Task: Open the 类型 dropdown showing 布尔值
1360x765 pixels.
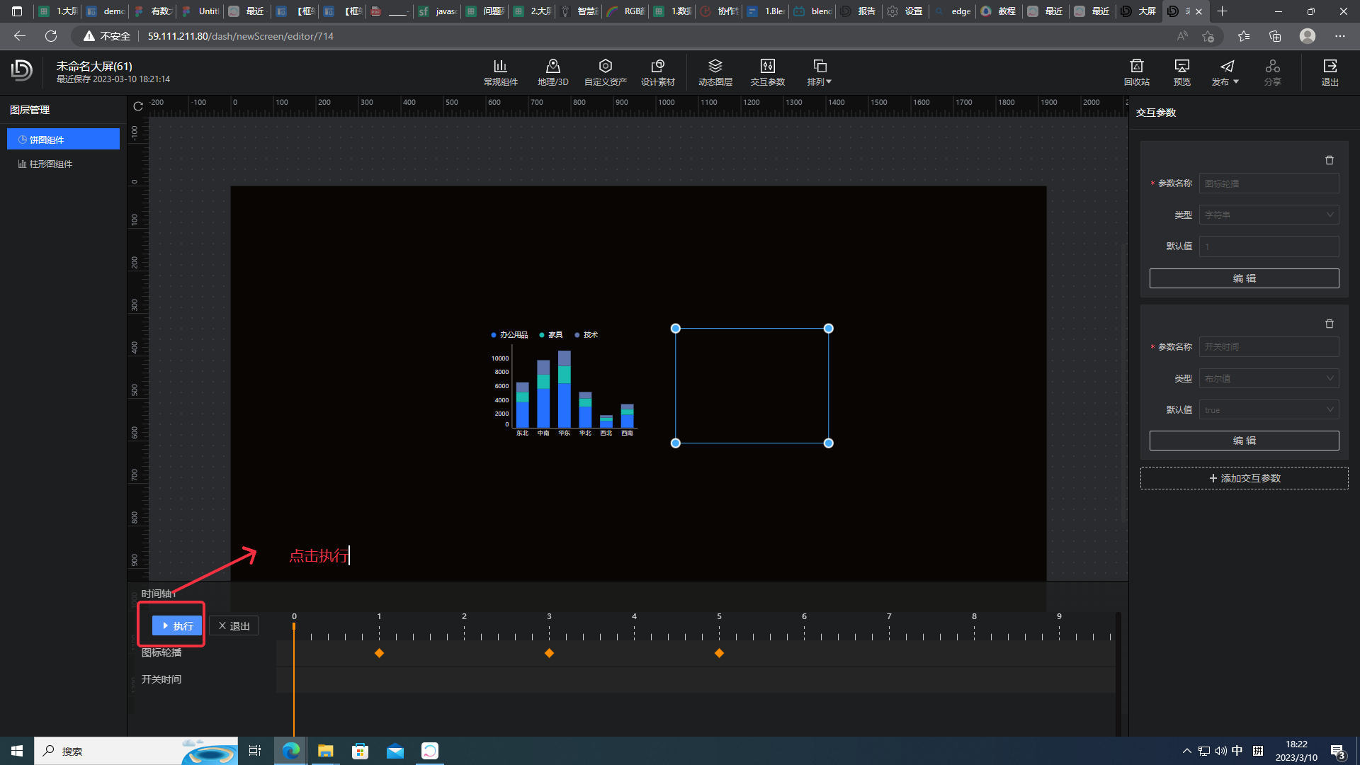Action: [x=1269, y=378]
